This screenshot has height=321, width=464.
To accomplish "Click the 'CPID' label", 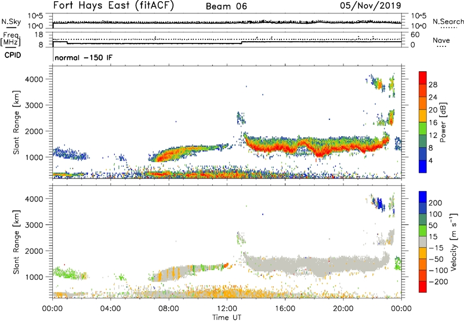I will click(x=13, y=55).
